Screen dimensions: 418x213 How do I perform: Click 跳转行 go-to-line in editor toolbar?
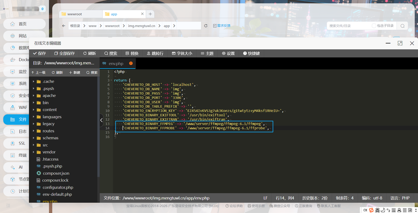click(x=155, y=53)
